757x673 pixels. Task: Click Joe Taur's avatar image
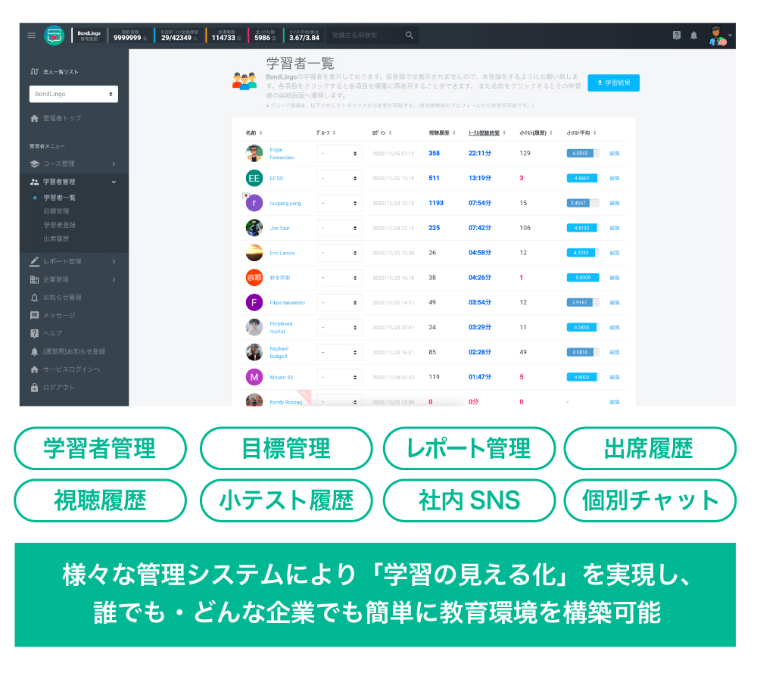[254, 228]
